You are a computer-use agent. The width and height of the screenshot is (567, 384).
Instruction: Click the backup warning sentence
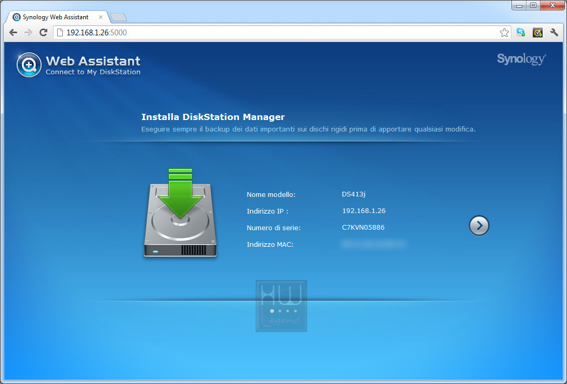coord(309,129)
